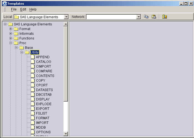Collapse the Proc folder node
This screenshot has height=138, width=194.
[x=11, y=43]
